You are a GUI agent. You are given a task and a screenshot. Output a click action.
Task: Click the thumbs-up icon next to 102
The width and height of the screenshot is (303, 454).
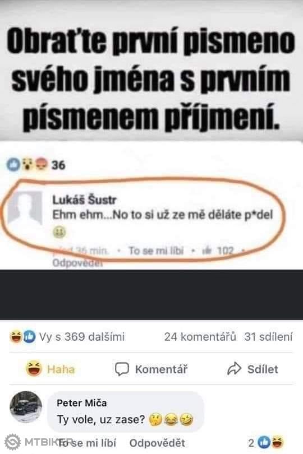[x=206, y=251]
